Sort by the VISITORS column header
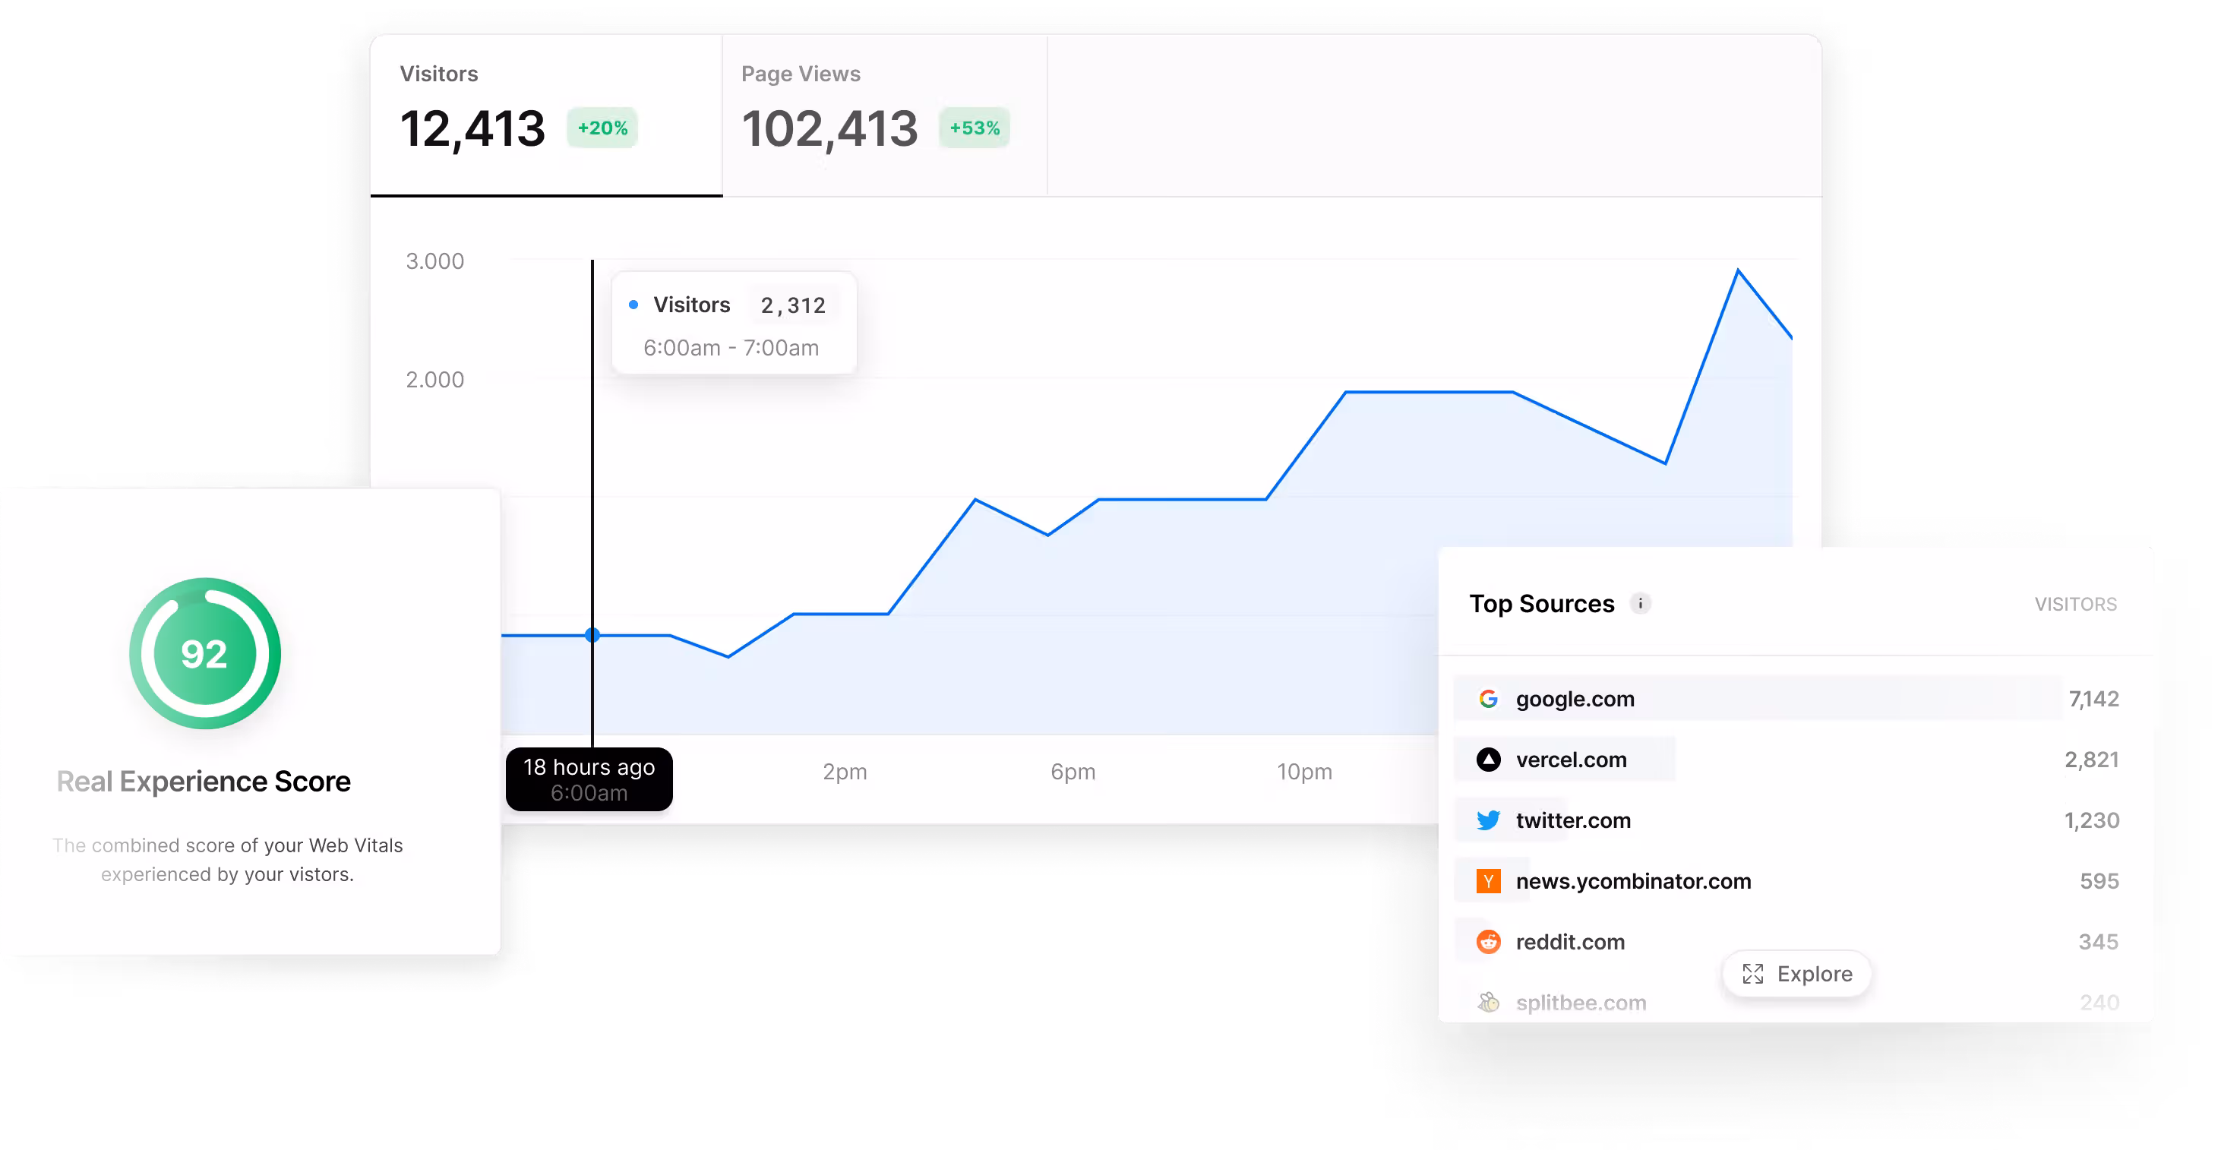Screen dimensions: 2221x1150 click(x=2075, y=605)
